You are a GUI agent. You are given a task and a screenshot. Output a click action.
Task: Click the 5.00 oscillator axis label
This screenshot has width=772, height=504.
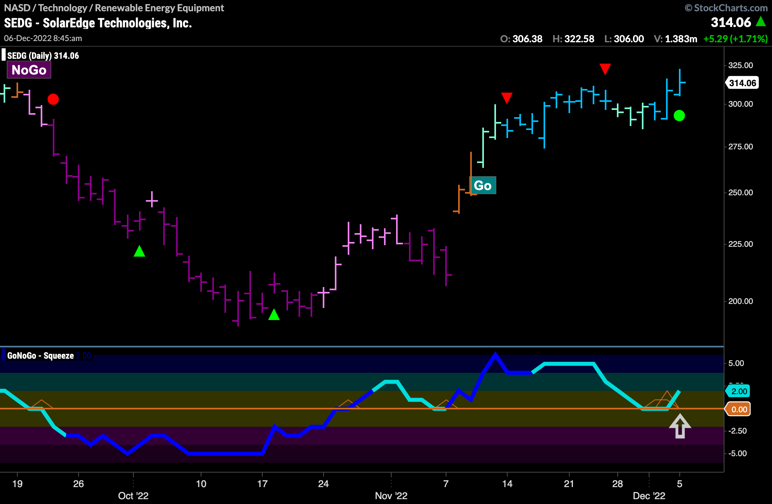point(736,363)
